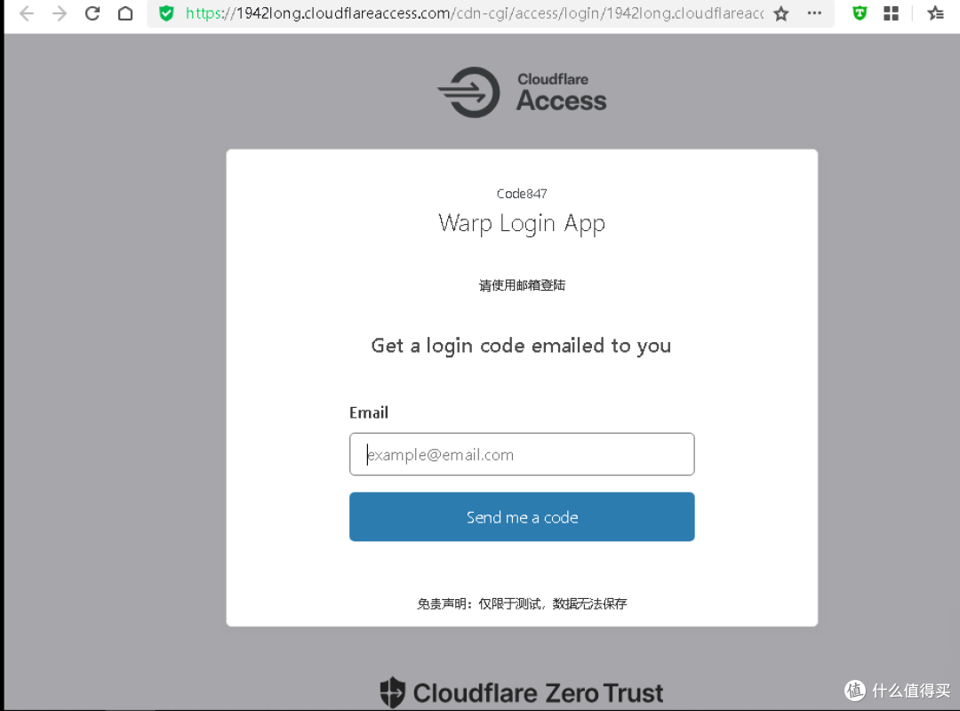
Task: Focus the Email input field
Action: tap(522, 454)
